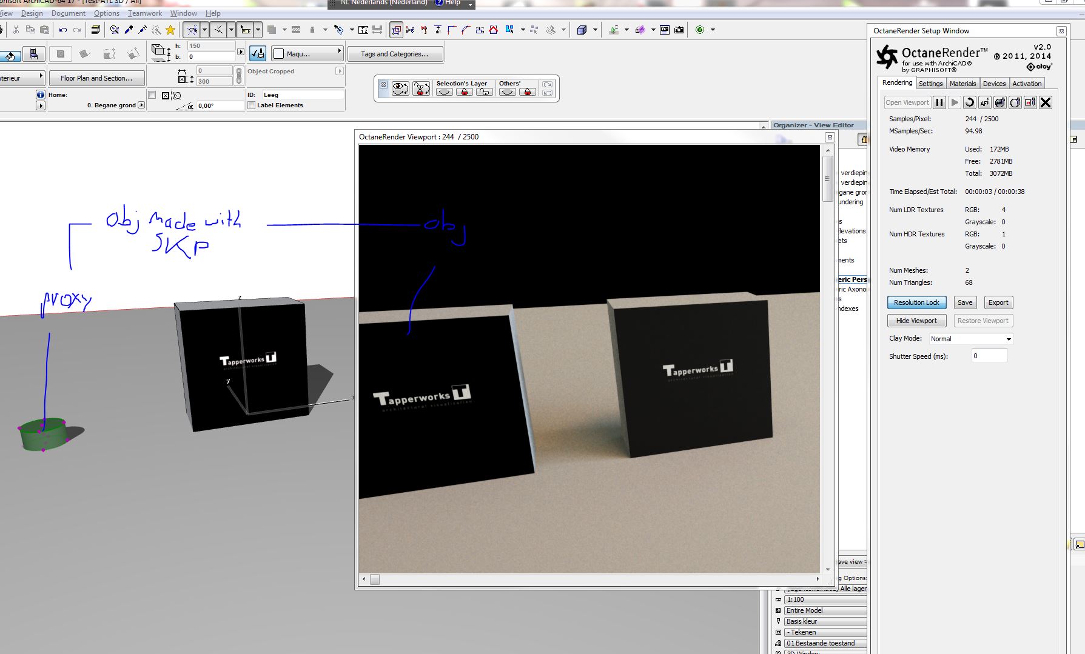This screenshot has height=654, width=1085.
Task: Open the Design menu
Action: coord(32,13)
